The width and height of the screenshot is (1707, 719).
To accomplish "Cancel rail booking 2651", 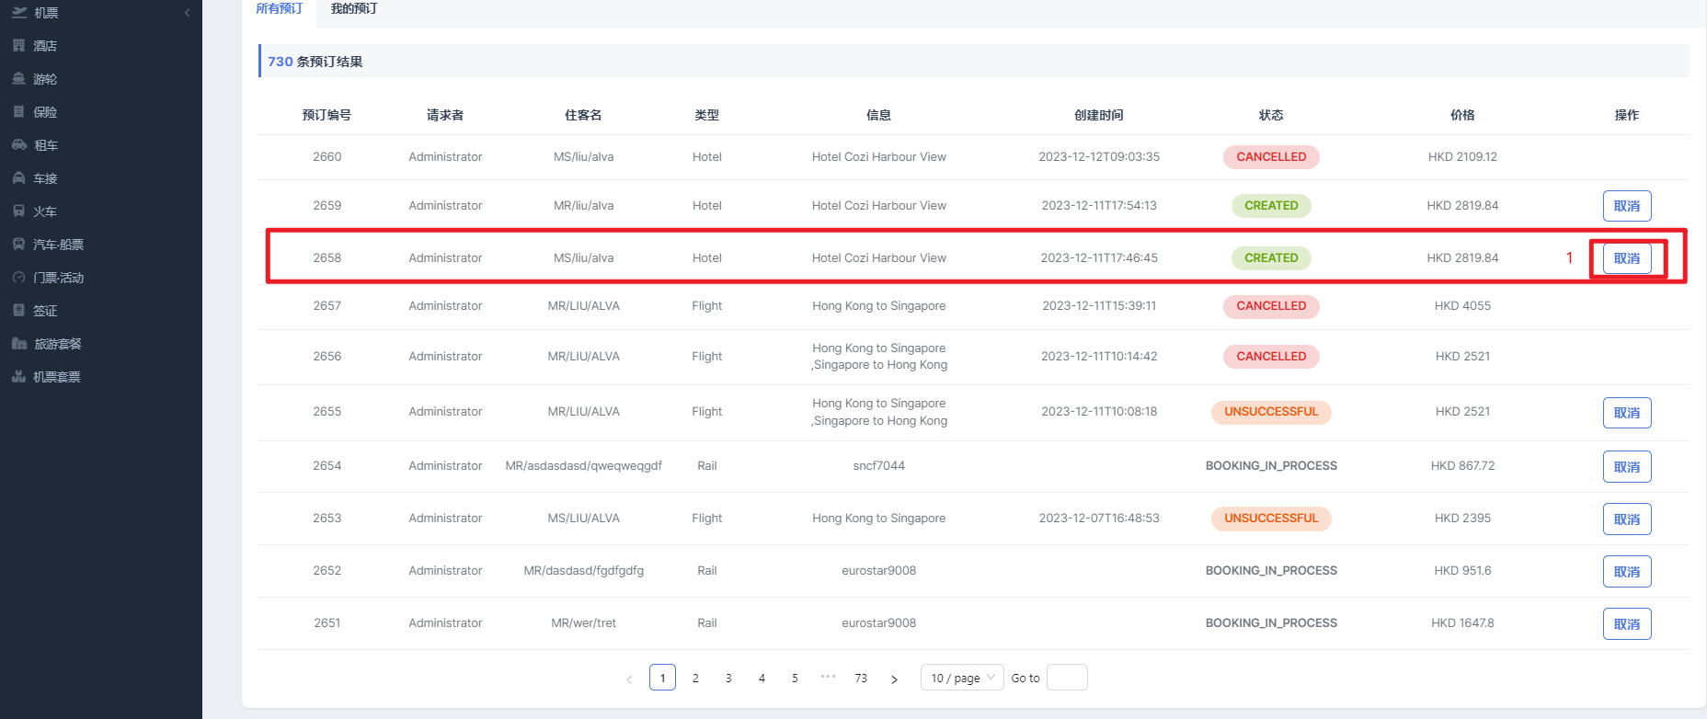I will click(x=1626, y=623).
